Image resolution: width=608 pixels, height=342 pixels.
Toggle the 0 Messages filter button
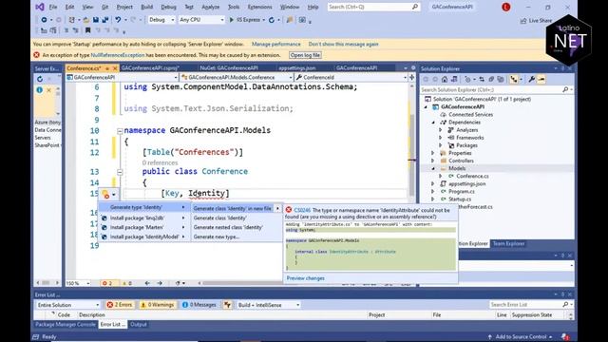coord(199,305)
